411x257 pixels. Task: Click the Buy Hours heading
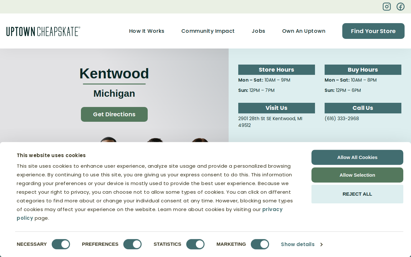[x=363, y=70]
